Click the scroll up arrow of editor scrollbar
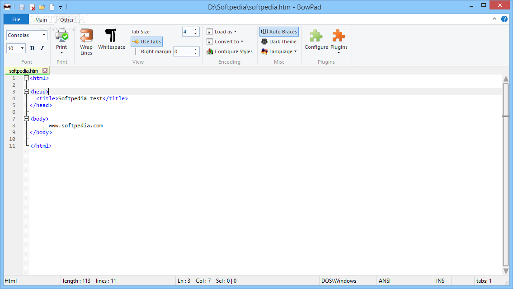513x289 pixels. (506, 79)
